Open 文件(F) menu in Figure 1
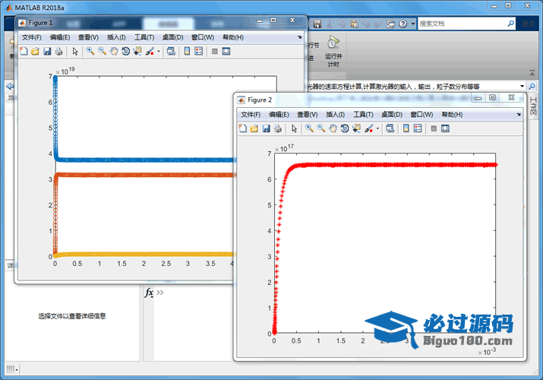 click(x=31, y=37)
